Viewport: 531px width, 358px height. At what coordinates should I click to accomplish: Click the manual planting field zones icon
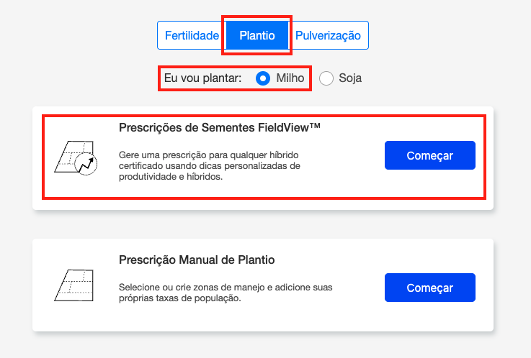[75, 285]
